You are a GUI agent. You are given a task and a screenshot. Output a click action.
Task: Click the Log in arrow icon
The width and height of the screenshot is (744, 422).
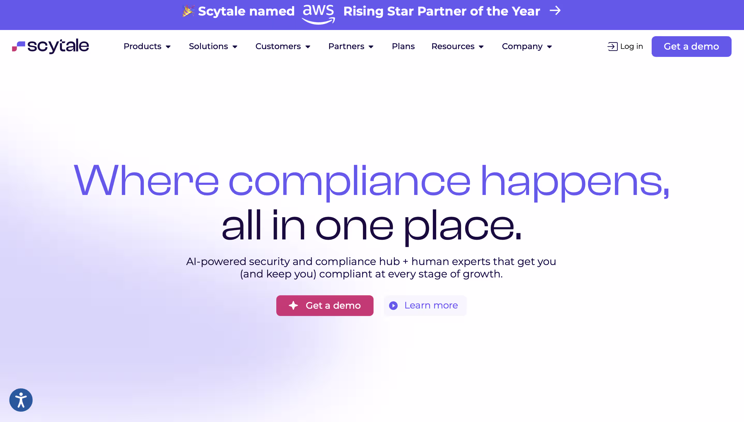click(612, 46)
